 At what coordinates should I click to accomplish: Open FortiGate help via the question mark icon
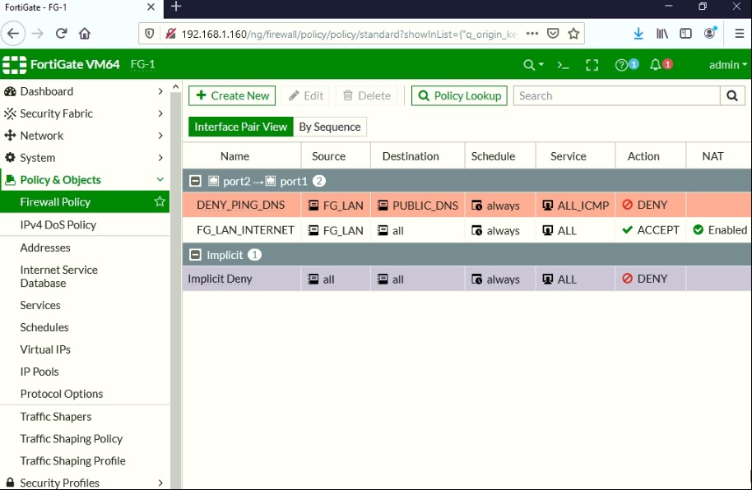(x=621, y=64)
